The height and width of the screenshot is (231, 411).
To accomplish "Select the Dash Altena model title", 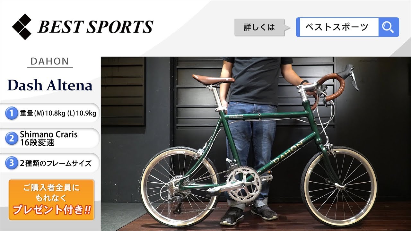I will (50, 85).
